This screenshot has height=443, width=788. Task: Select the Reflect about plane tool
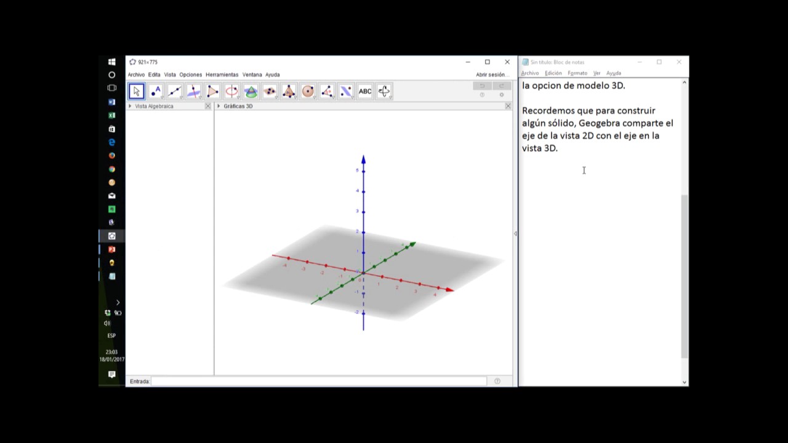click(346, 92)
